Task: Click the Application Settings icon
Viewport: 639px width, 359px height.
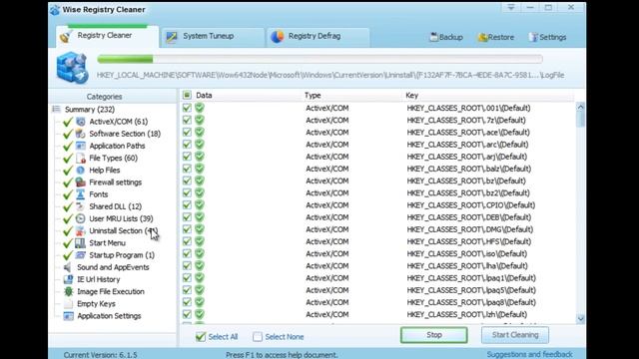Action: point(68,316)
